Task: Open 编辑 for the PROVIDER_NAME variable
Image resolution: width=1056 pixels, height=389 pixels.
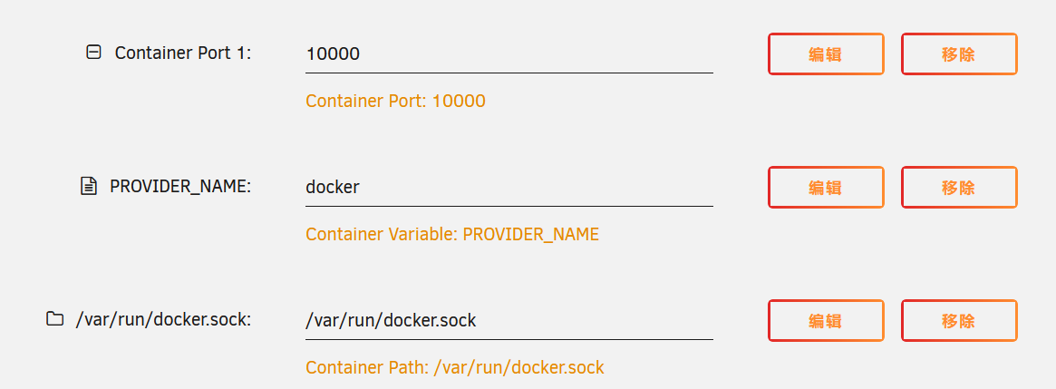Action: click(x=826, y=188)
